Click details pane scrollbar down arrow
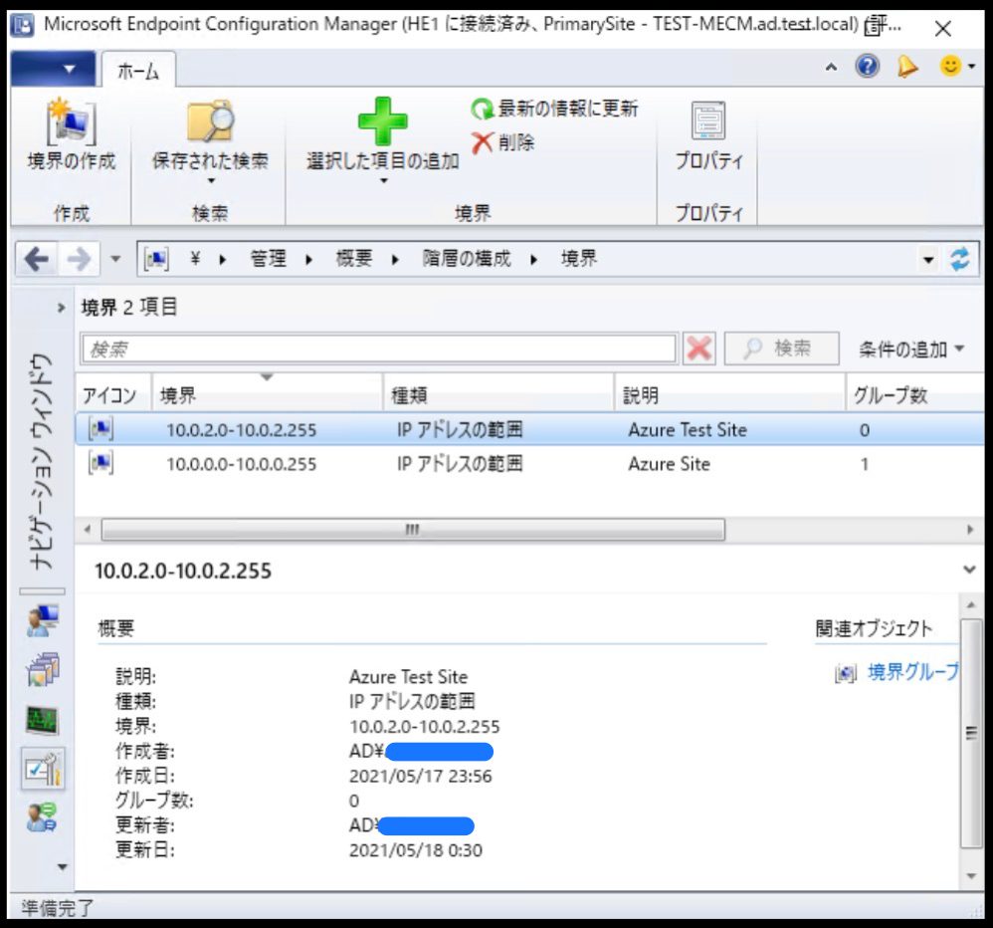This screenshot has height=928, width=993. click(971, 876)
